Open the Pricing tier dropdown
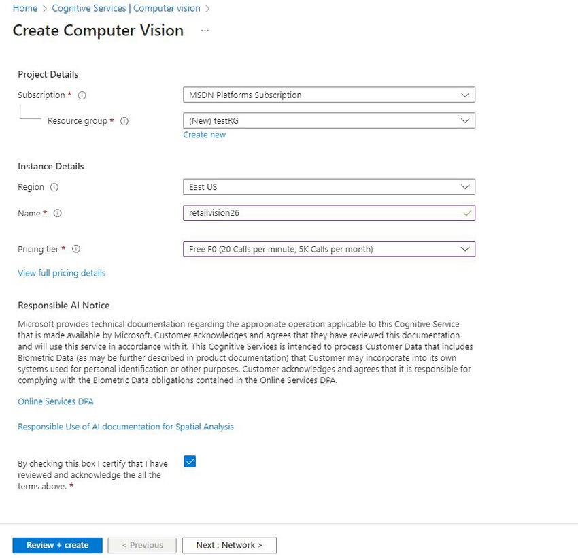The image size is (578, 558). pos(328,250)
